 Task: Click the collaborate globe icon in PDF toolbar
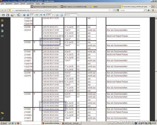pyautogui.click(x=19, y=15)
